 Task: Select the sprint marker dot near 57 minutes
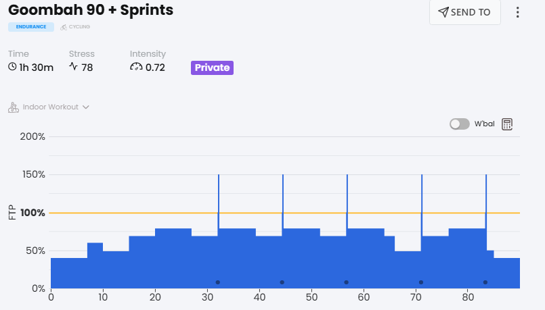346,282
